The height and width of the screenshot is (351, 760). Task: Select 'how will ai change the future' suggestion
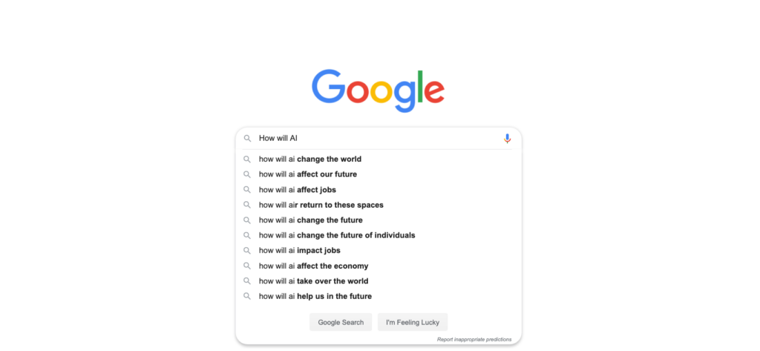point(379,220)
